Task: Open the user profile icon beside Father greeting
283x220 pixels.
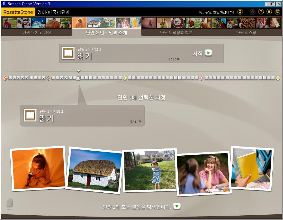Action: [240, 12]
